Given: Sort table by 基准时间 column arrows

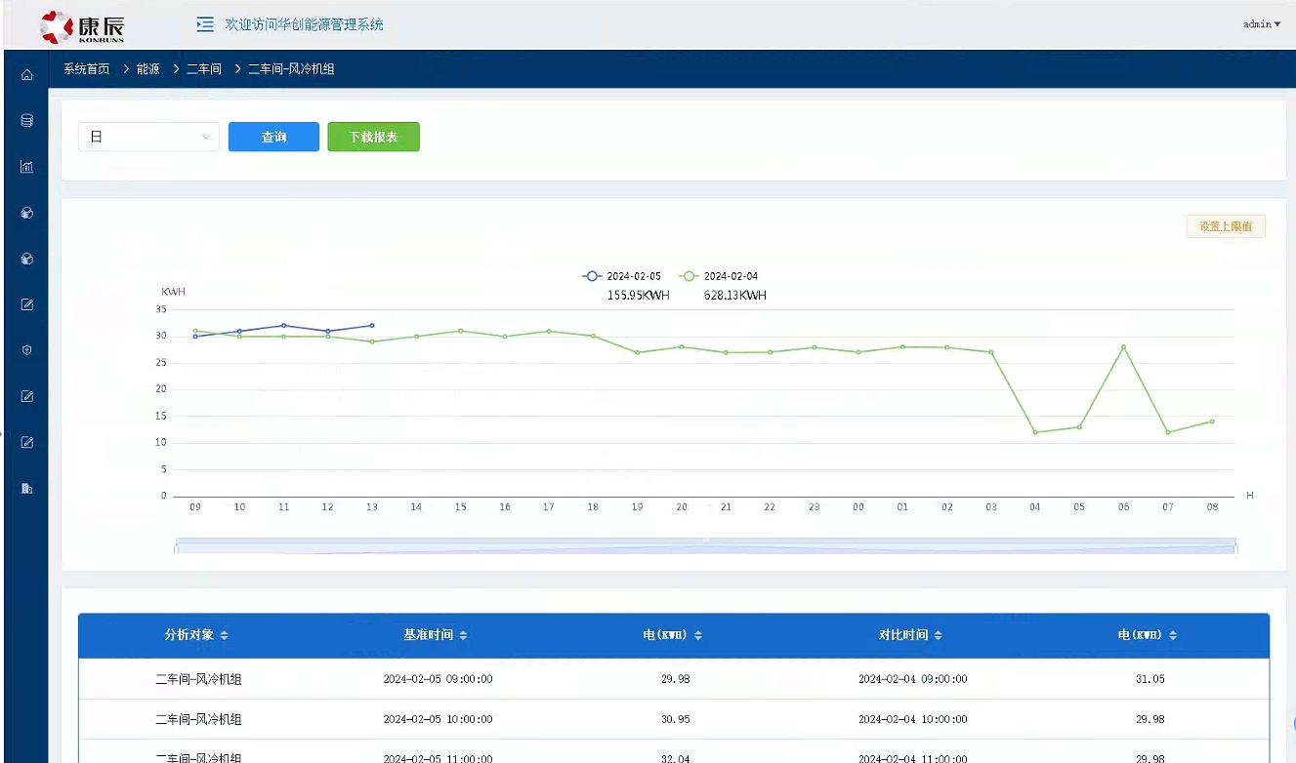Looking at the screenshot, I should point(464,635).
